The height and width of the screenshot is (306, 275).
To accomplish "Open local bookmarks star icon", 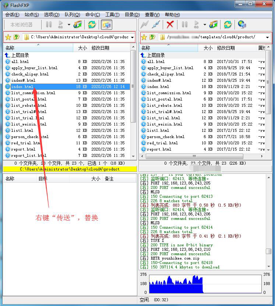I will tap(8, 37).
